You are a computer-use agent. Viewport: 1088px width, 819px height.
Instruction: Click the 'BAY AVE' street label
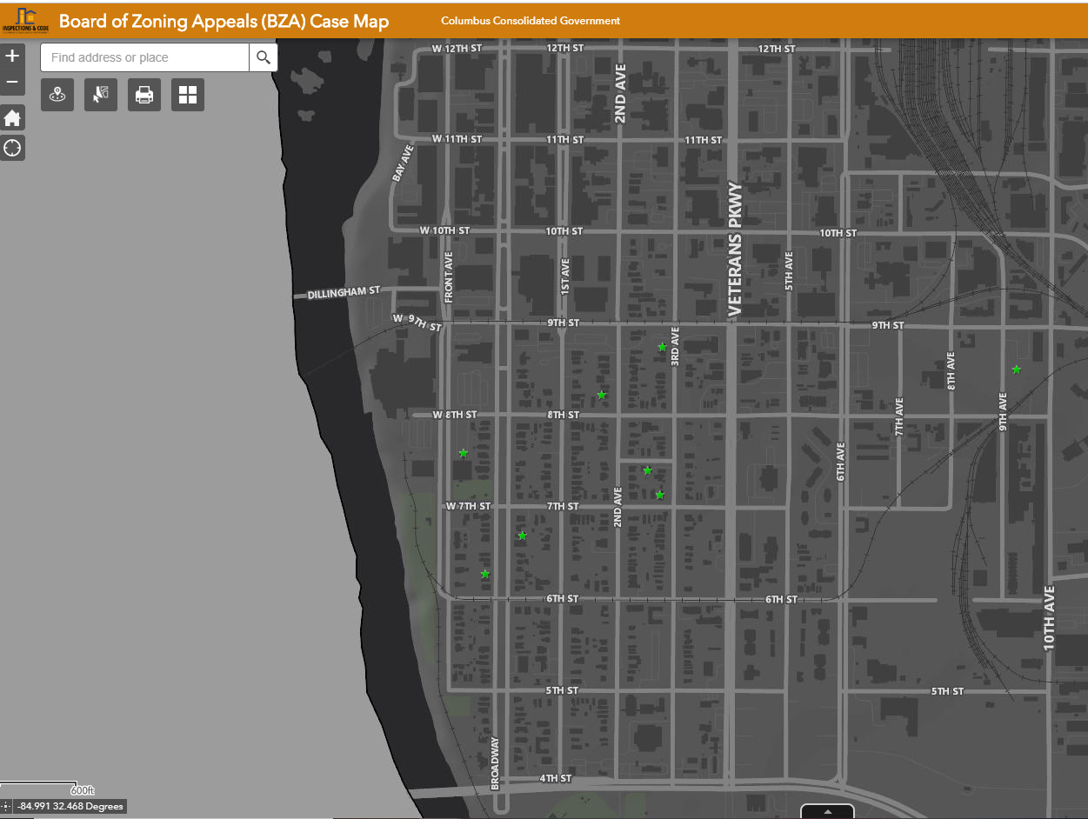403,163
